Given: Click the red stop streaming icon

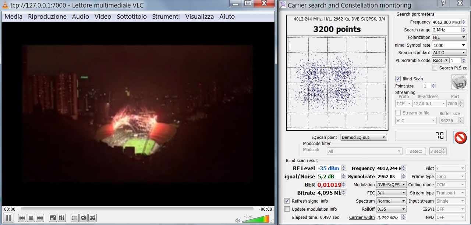Looking at the screenshot, I should click(x=460, y=137).
